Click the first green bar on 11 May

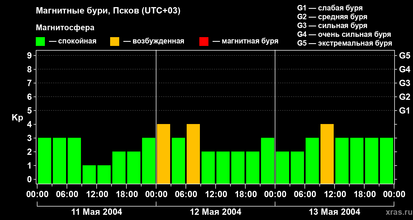[45, 161]
